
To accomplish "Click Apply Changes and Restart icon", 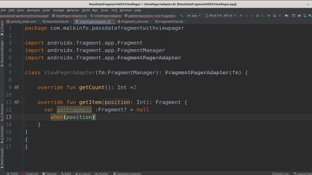I will [246, 16].
